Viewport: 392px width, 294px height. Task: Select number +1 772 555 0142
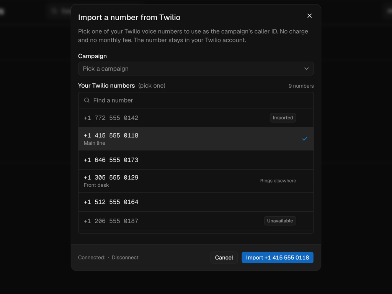pyautogui.click(x=196, y=118)
